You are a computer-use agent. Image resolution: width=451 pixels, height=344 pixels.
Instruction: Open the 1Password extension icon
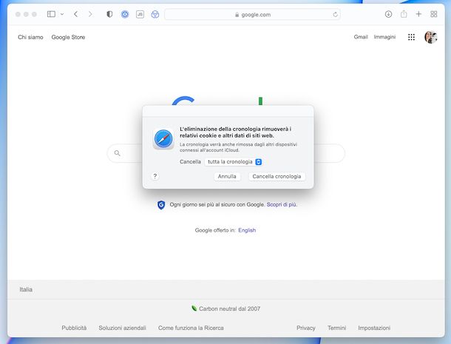(x=125, y=14)
